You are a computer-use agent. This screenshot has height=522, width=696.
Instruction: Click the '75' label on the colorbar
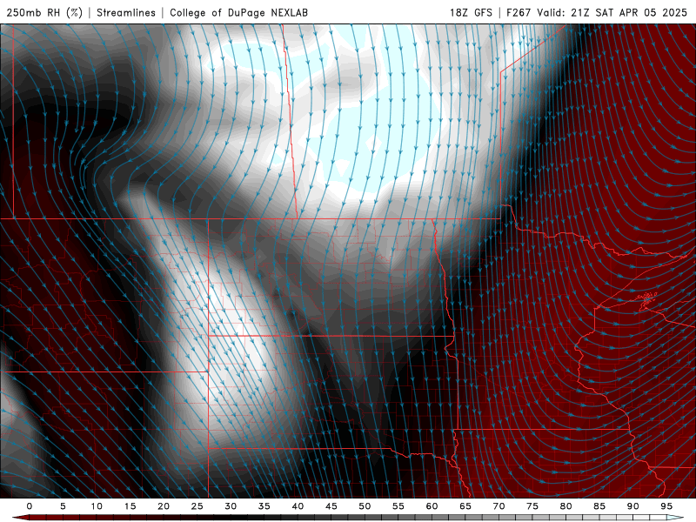[532, 506]
